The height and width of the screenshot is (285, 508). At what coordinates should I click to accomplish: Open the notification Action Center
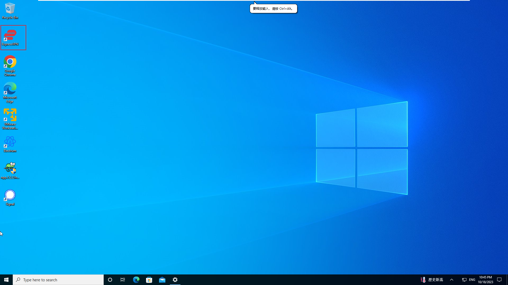tap(499, 280)
